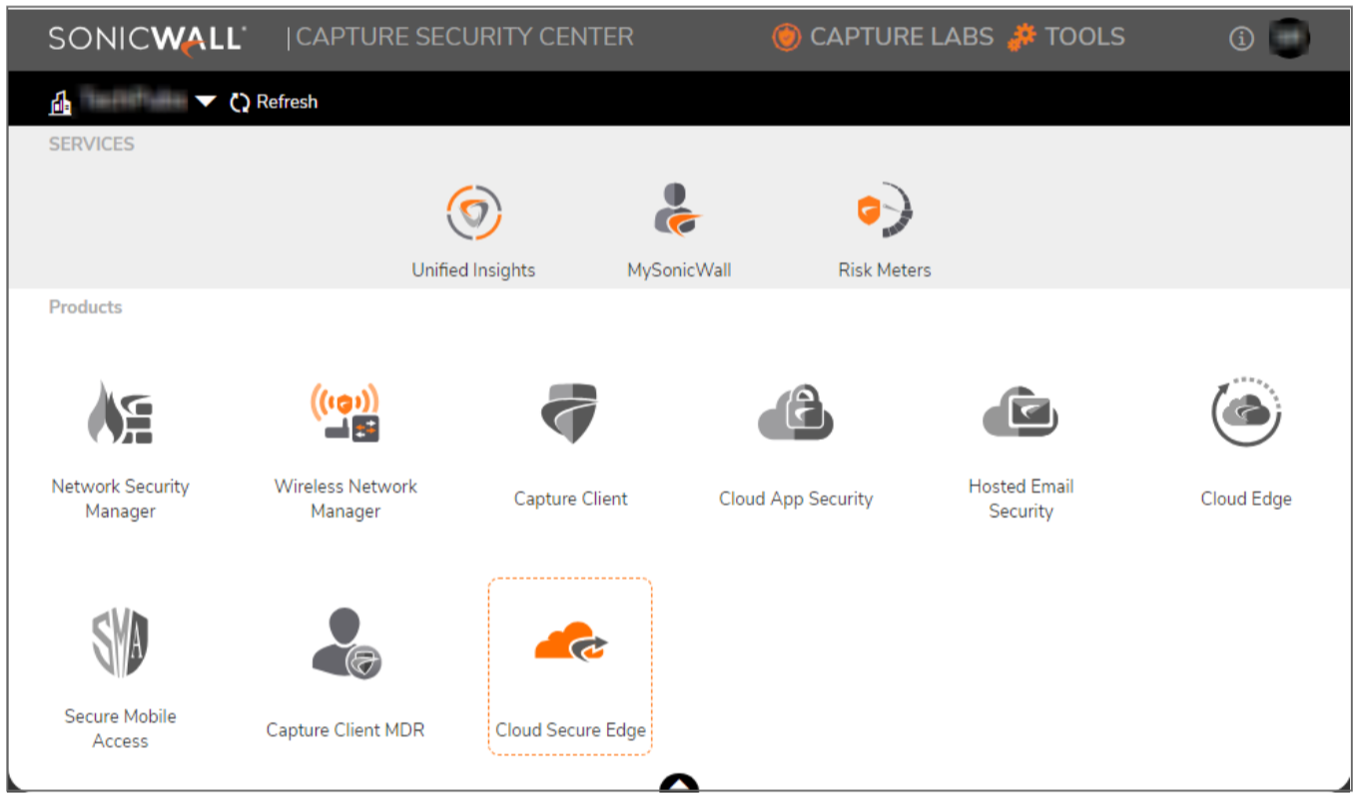Viewport: 1355px width, 799px height.
Task: Click the information circle icon
Action: [x=1241, y=39]
